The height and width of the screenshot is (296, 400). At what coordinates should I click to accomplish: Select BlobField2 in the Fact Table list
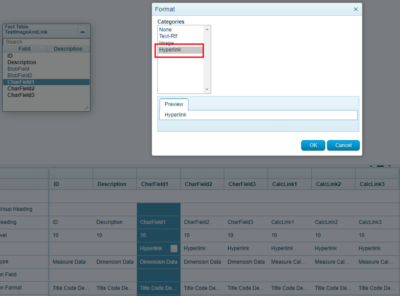point(20,76)
